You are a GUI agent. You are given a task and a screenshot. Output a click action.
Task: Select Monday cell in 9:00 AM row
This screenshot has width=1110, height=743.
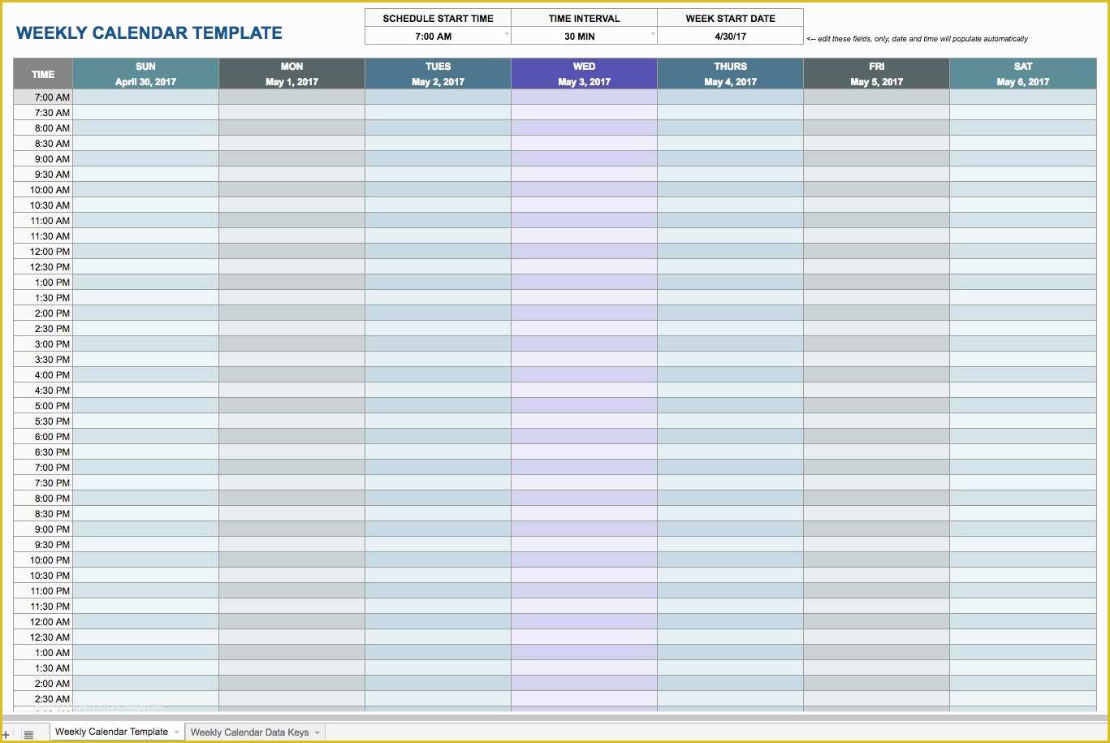click(292, 159)
